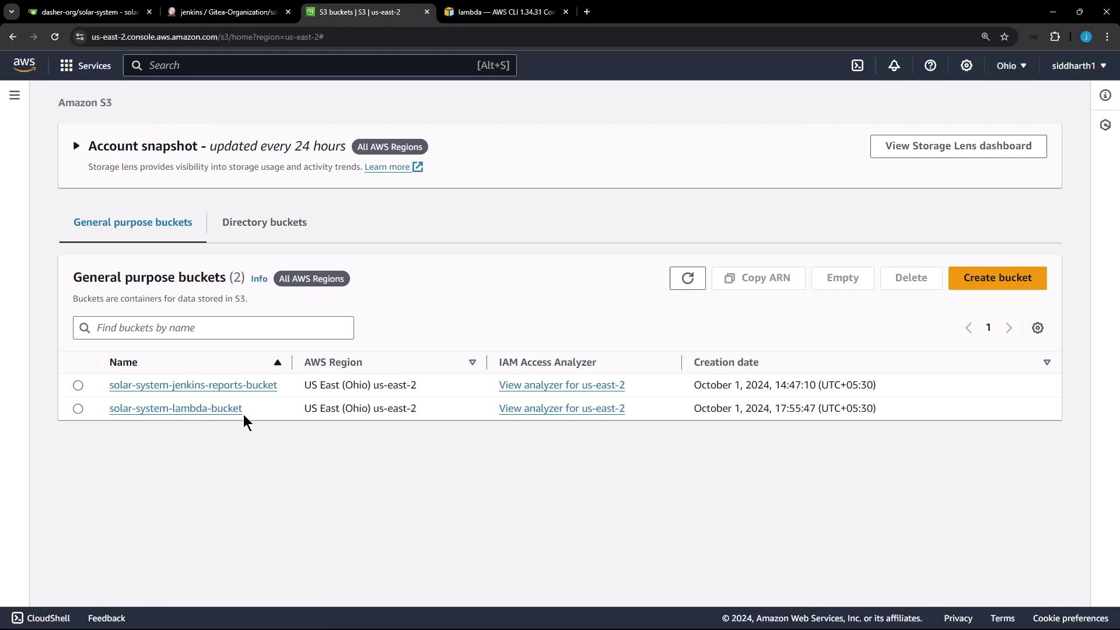This screenshot has width=1120, height=630.
Task: Open the info panel icon at right
Action: point(1105,95)
